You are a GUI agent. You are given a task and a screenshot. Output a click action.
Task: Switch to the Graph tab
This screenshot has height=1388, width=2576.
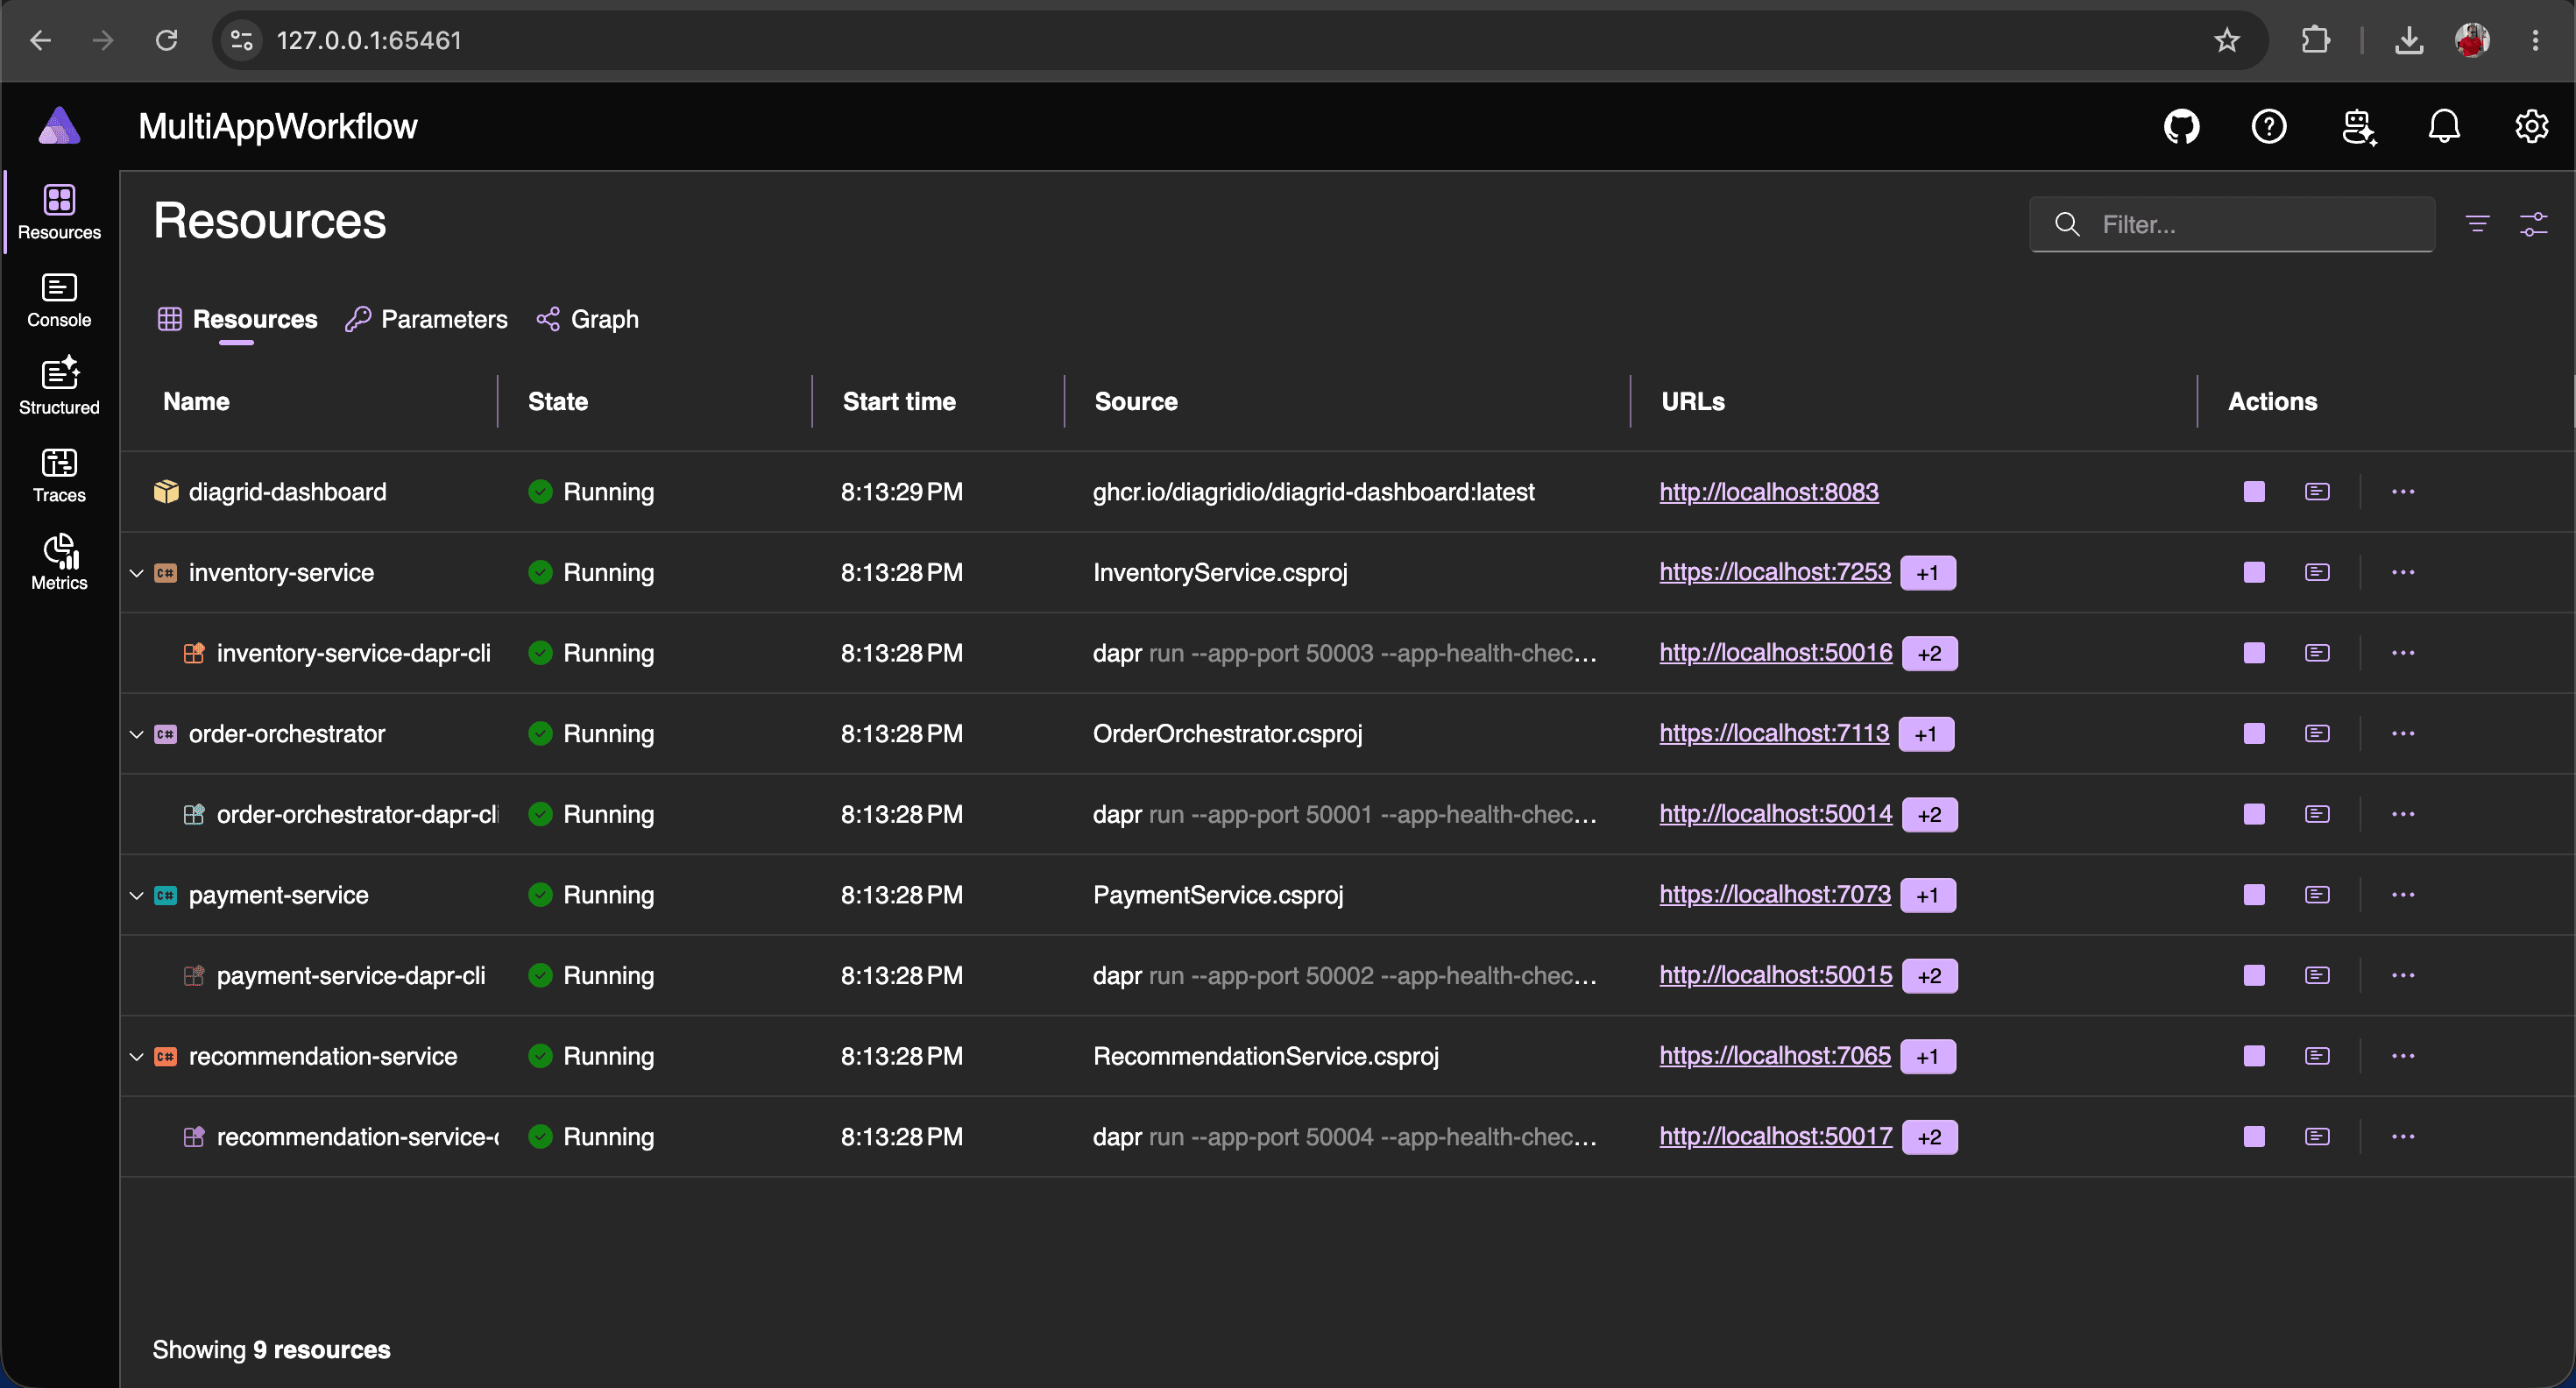[x=588, y=319]
